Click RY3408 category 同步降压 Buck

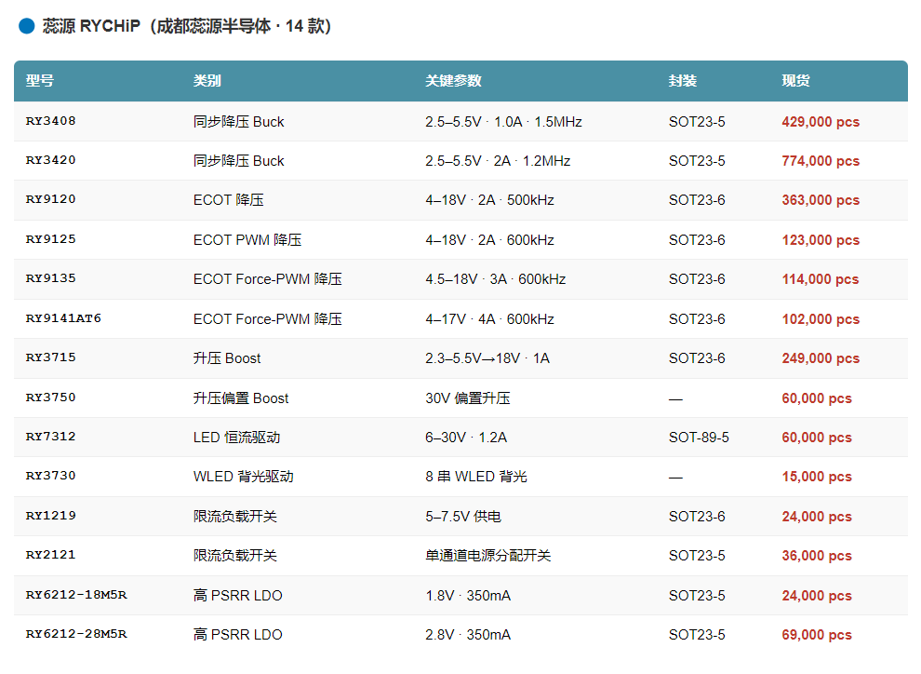(x=238, y=122)
